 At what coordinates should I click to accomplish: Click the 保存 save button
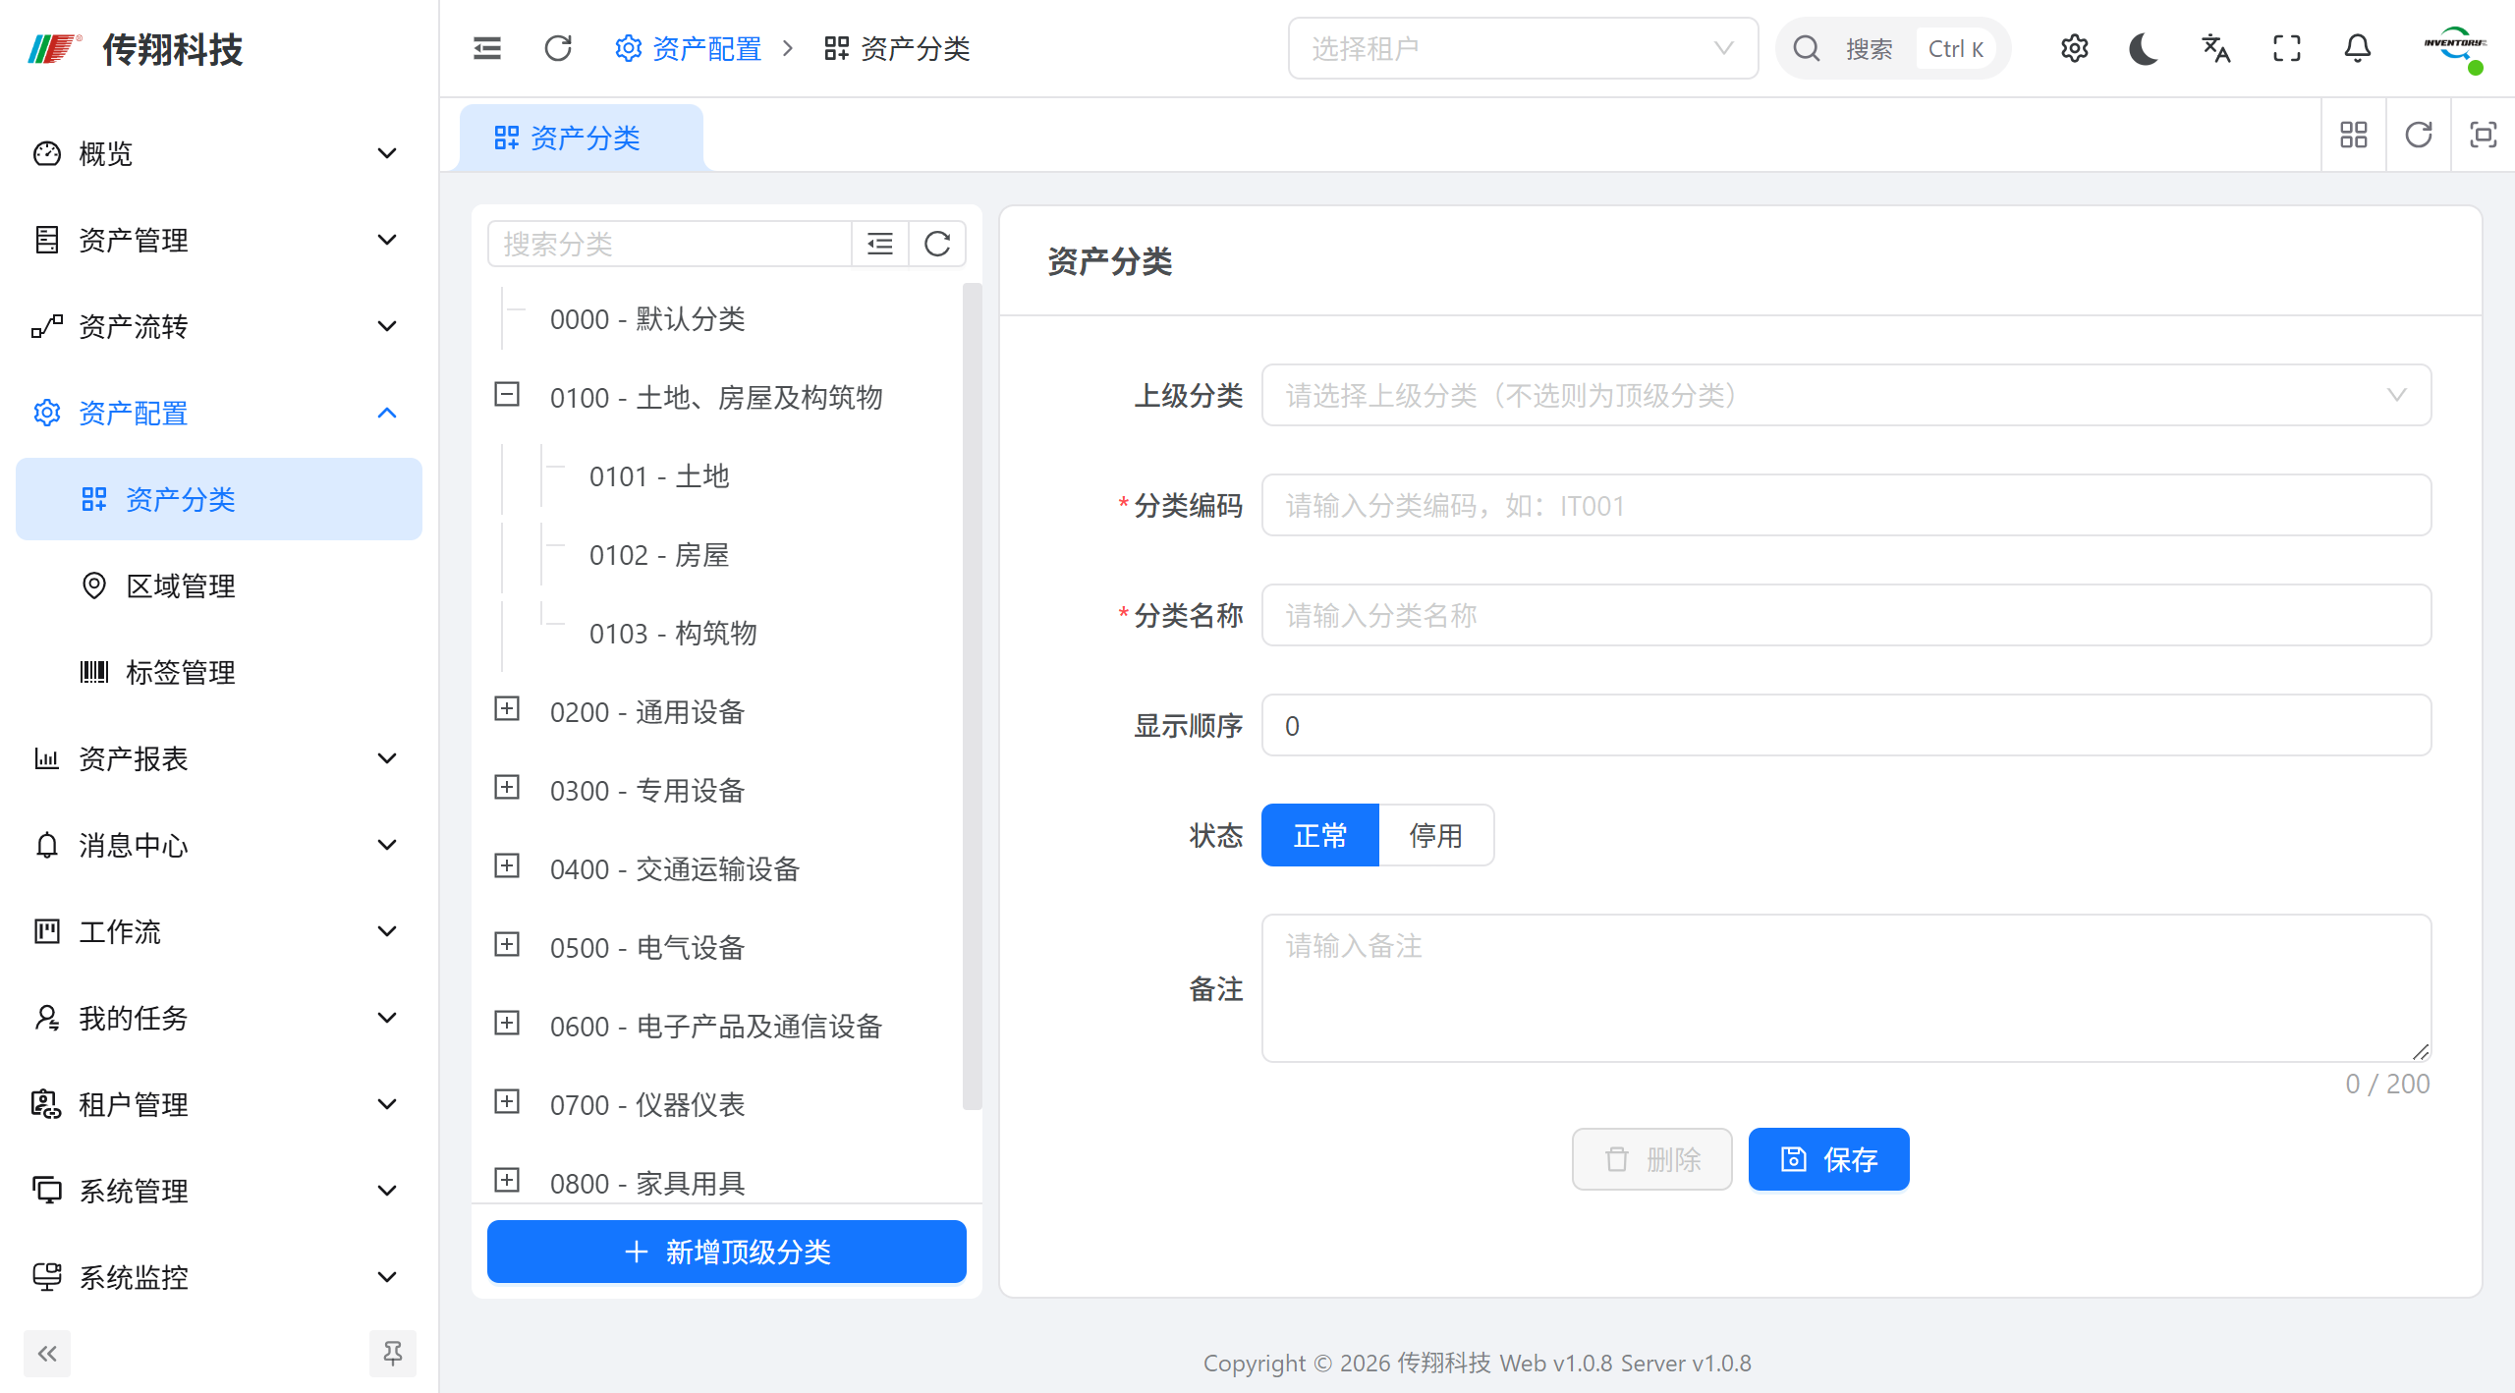pos(1828,1159)
